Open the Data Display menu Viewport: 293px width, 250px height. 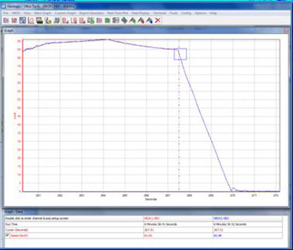click(x=141, y=13)
